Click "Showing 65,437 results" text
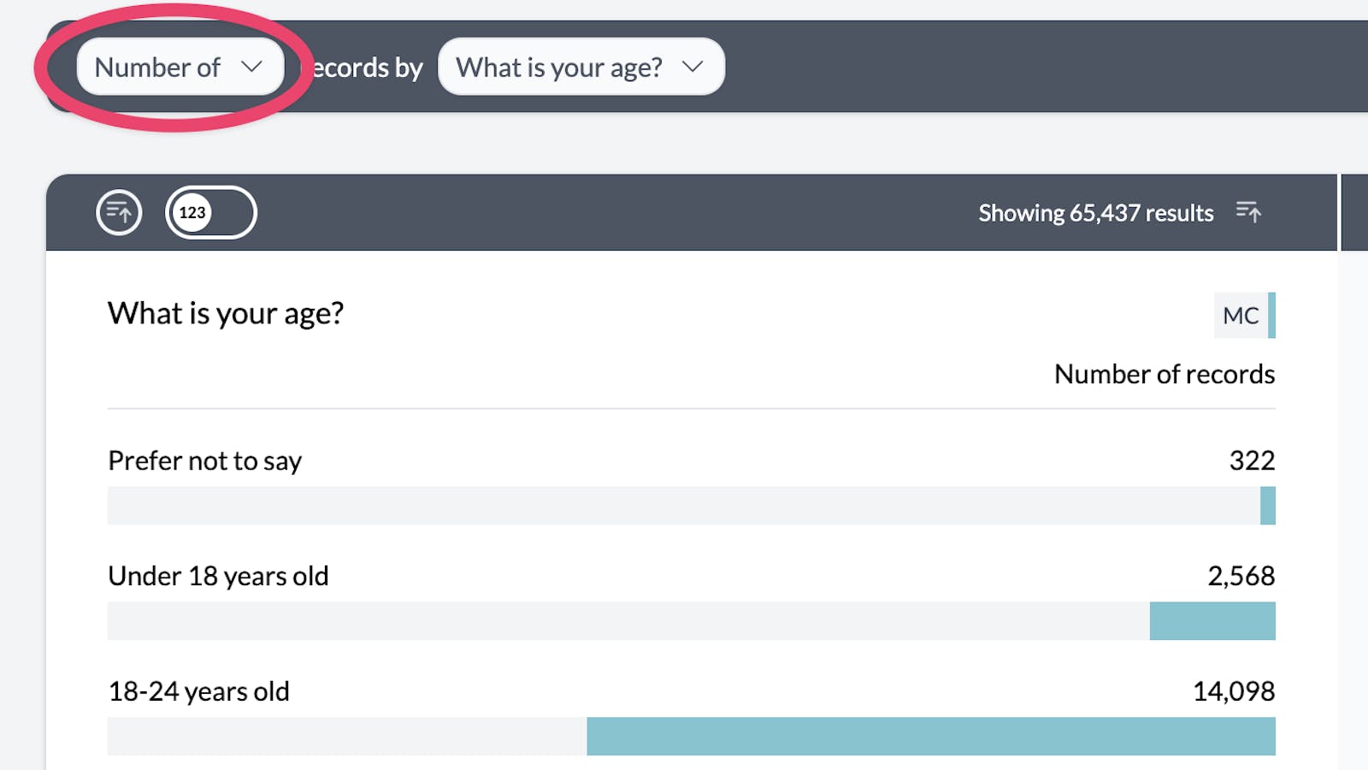Image resolution: width=1368 pixels, height=770 pixels. coord(1095,213)
